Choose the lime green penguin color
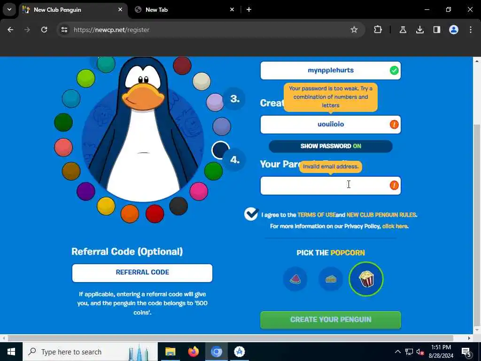Image resolution: width=481 pixels, height=361 pixels. pyautogui.click(x=86, y=78)
